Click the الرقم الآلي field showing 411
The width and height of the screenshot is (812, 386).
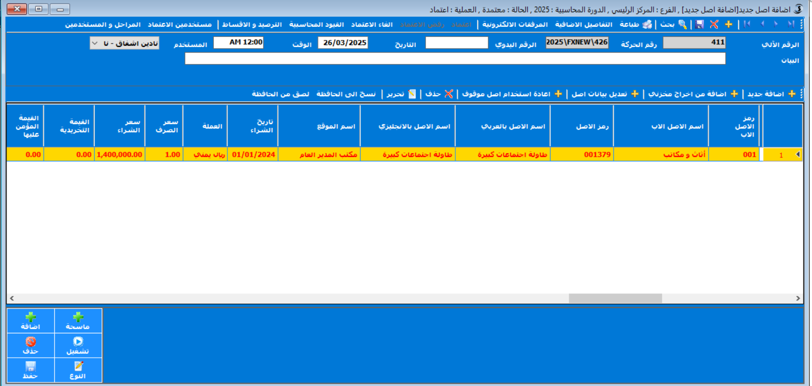point(694,43)
